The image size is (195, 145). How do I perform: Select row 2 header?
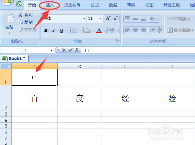point(6,98)
